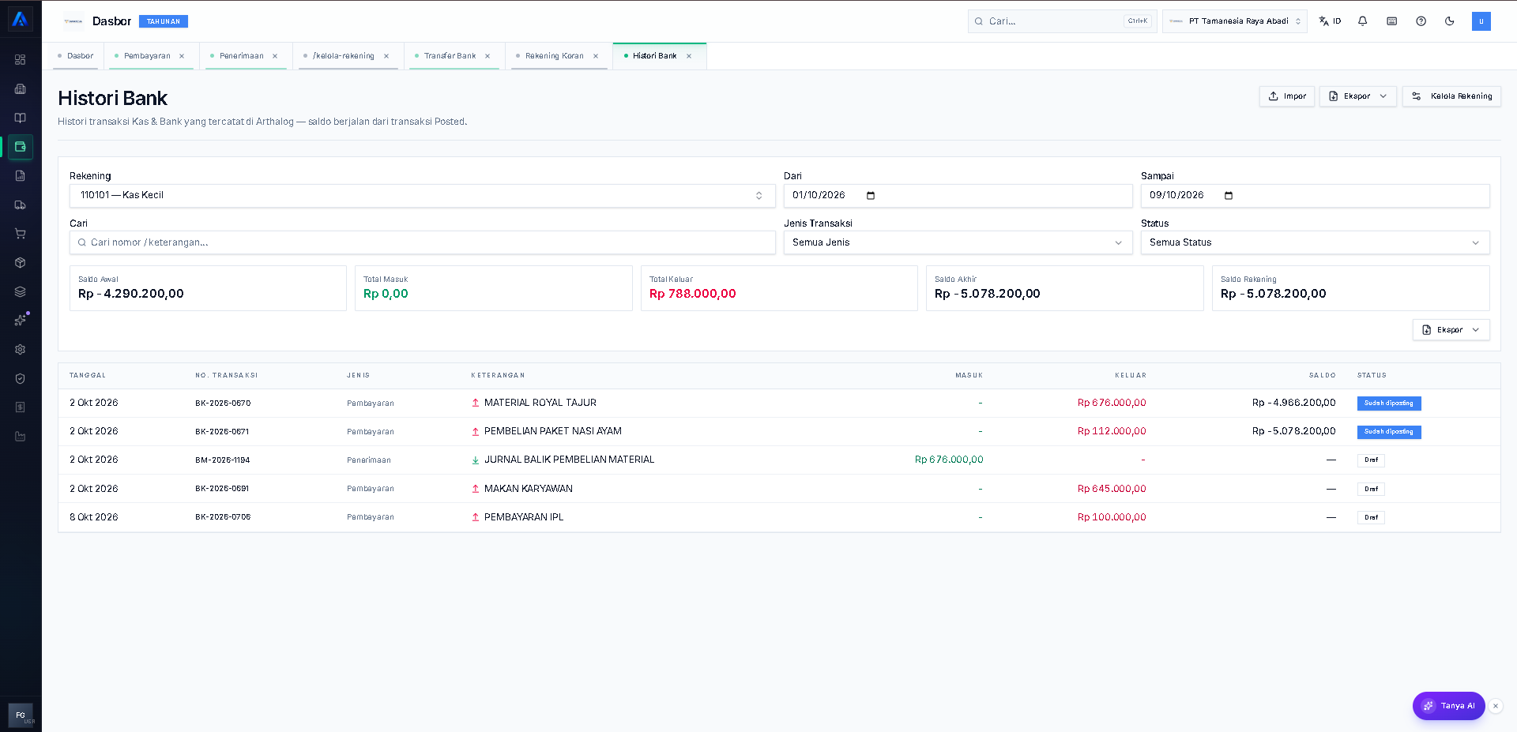Open the Dari date picker calendar icon
Screen dimensions: 1517x732
pyautogui.click(x=871, y=196)
